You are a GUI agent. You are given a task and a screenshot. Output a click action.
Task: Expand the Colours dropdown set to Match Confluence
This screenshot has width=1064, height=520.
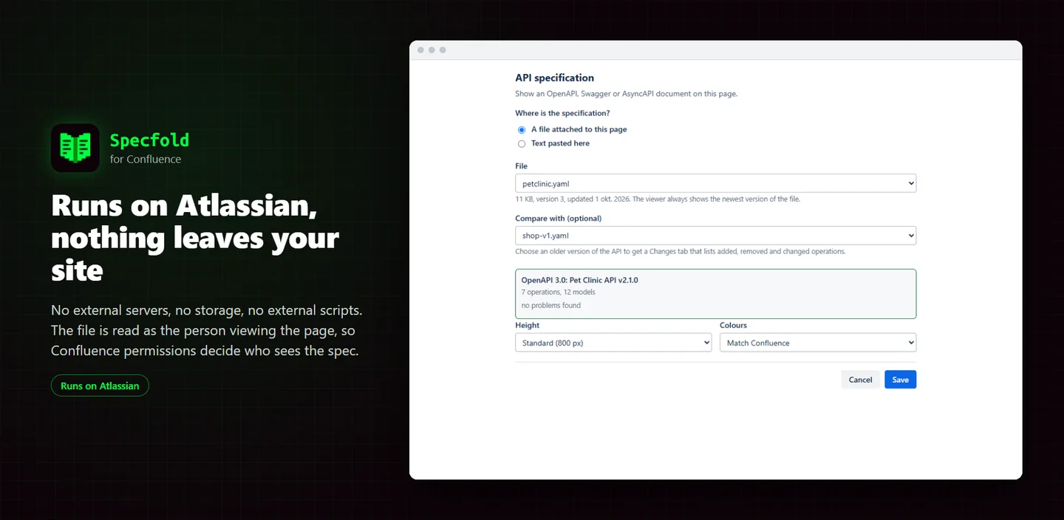[x=818, y=343]
